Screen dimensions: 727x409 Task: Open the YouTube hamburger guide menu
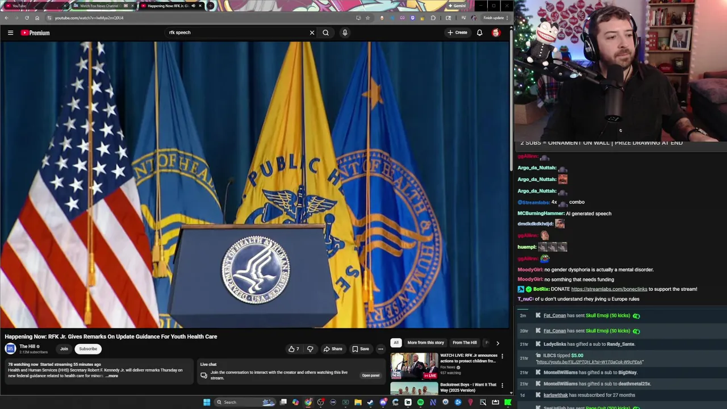(10, 33)
